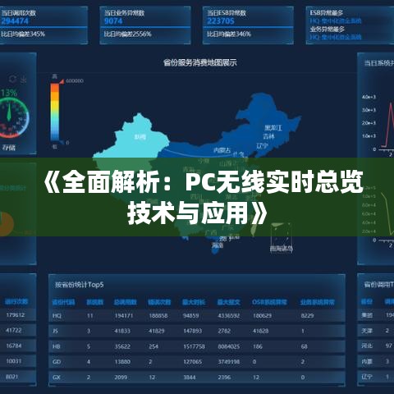This screenshot has height=394, width=394.
Task: Open the 223705 ESB exception count card
Action: pos(248,25)
